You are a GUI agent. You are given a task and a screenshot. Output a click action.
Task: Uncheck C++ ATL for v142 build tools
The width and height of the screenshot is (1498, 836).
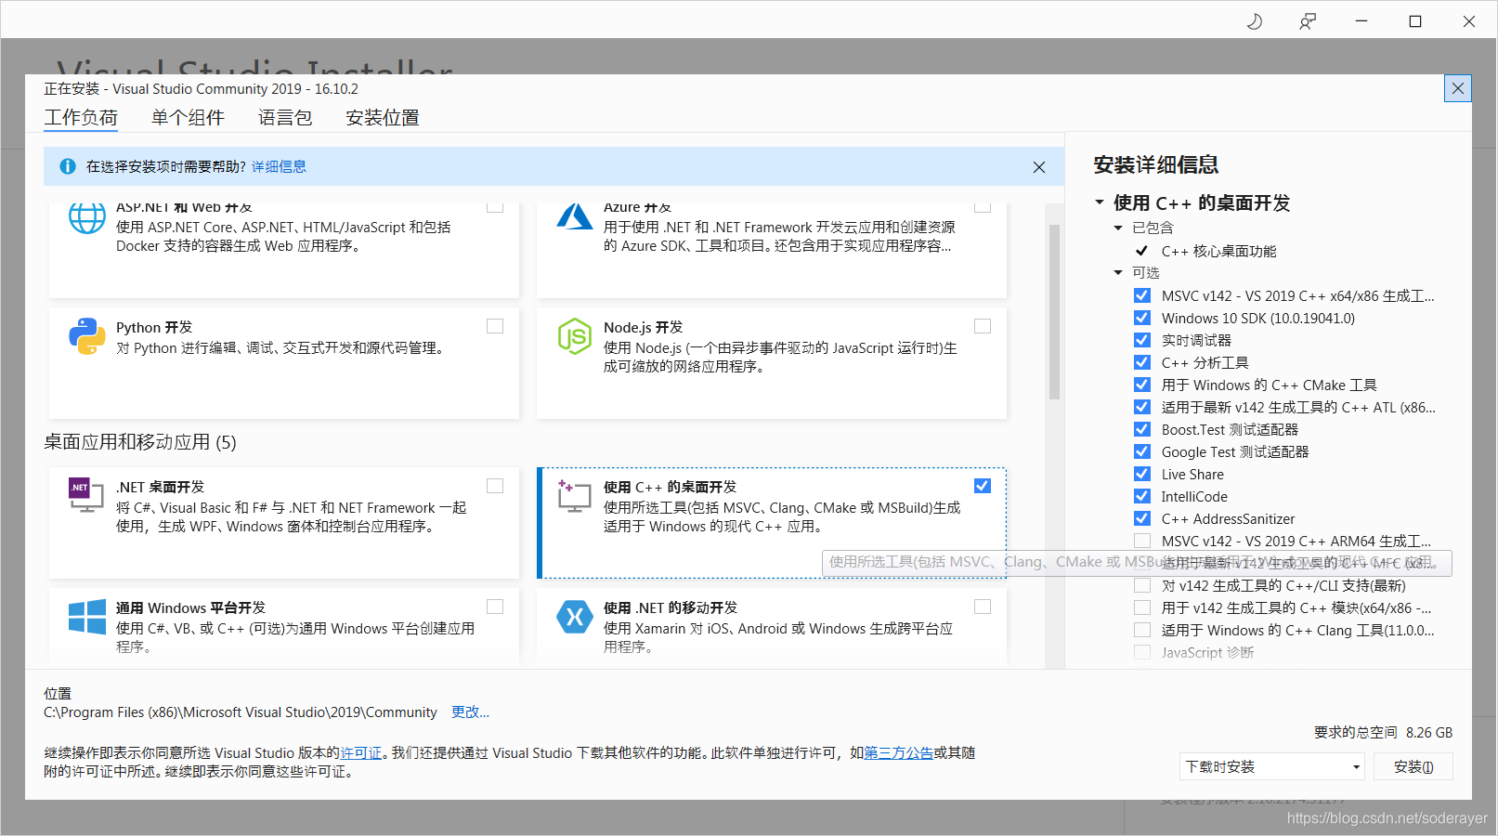click(1142, 407)
